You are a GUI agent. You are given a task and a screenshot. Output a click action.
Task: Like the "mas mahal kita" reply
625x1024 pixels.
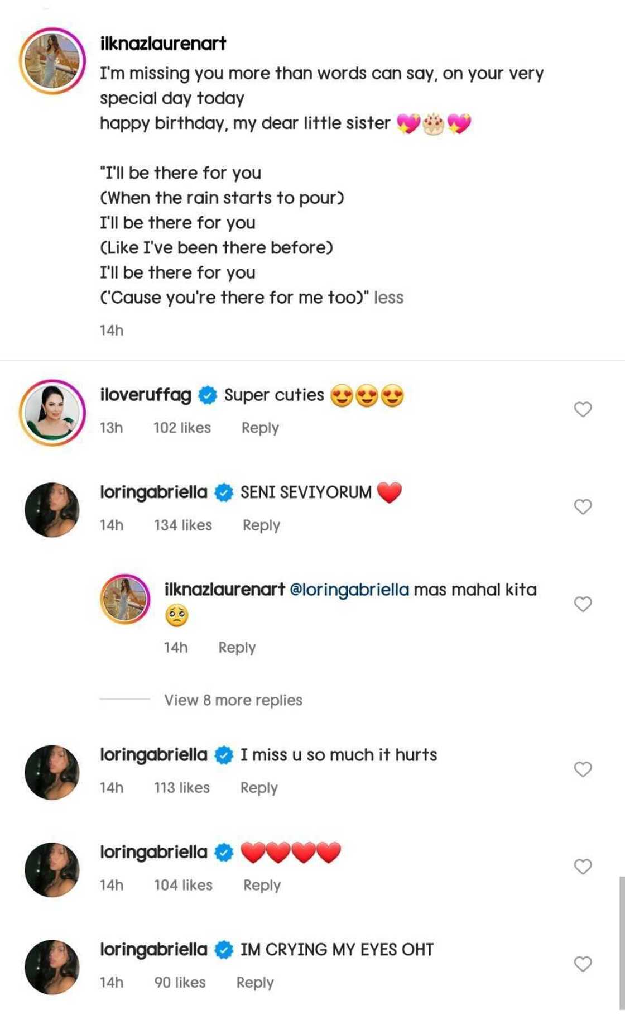point(583,604)
